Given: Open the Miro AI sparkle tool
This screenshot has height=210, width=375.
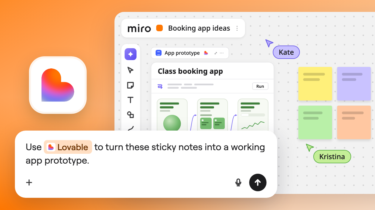Looking at the screenshot, I should [131, 54].
